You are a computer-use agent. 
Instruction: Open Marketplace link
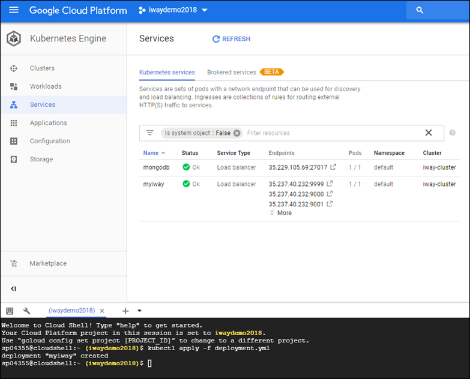[x=48, y=263]
